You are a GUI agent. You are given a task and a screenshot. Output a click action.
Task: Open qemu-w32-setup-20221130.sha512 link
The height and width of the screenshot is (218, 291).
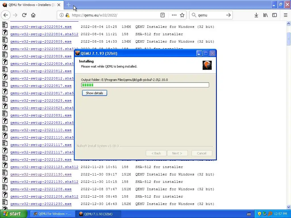pyautogui.click(x=44, y=182)
